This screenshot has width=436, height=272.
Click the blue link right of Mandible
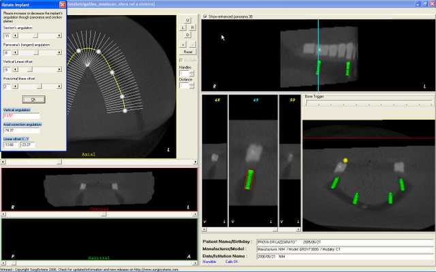(232, 262)
